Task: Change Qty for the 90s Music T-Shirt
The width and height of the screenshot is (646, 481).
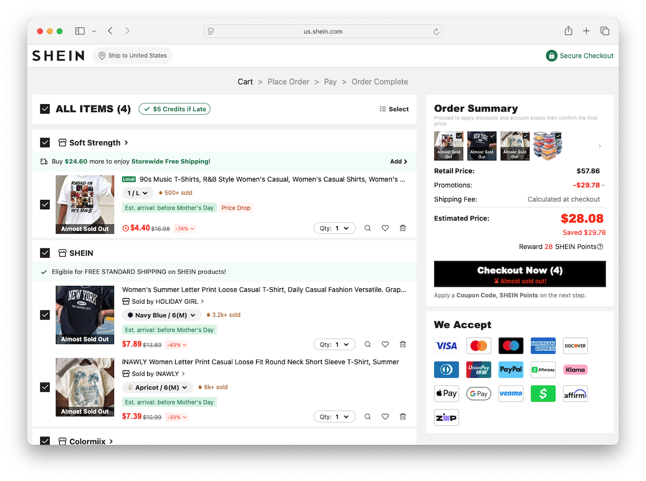Action: pos(334,228)
